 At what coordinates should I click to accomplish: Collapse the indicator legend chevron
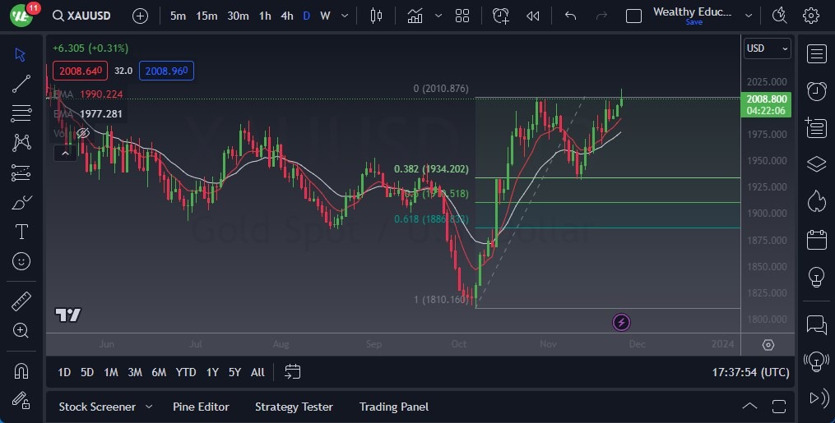64,152
